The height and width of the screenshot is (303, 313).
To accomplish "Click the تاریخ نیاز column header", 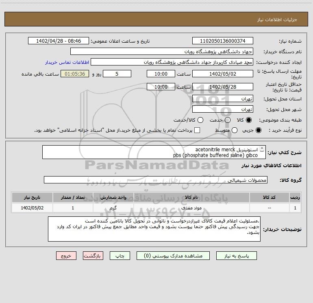I will coord(32,197).
